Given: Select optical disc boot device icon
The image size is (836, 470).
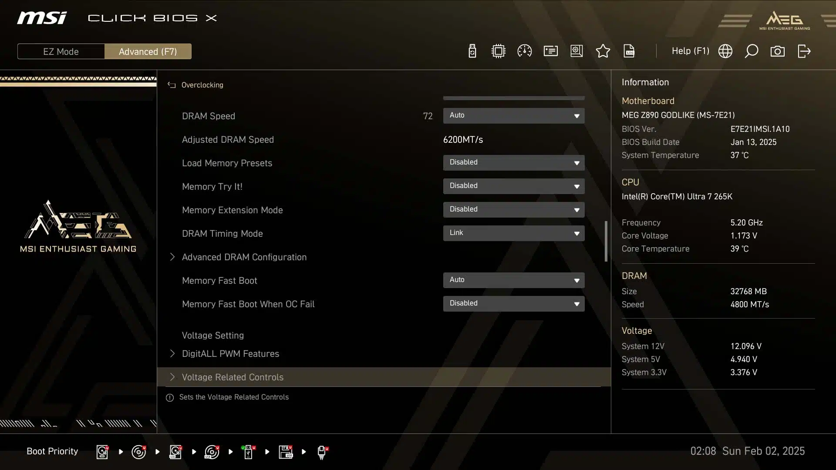Looking at the screenshot, I should tap(139, 452).
